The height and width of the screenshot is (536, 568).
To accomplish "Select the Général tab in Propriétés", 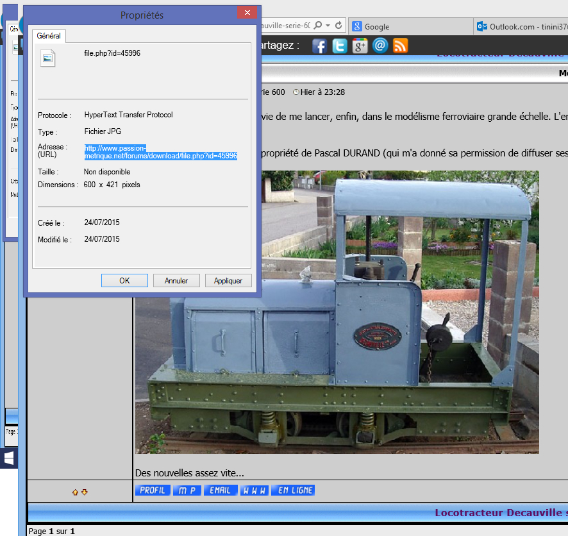I will pos(48,36).
